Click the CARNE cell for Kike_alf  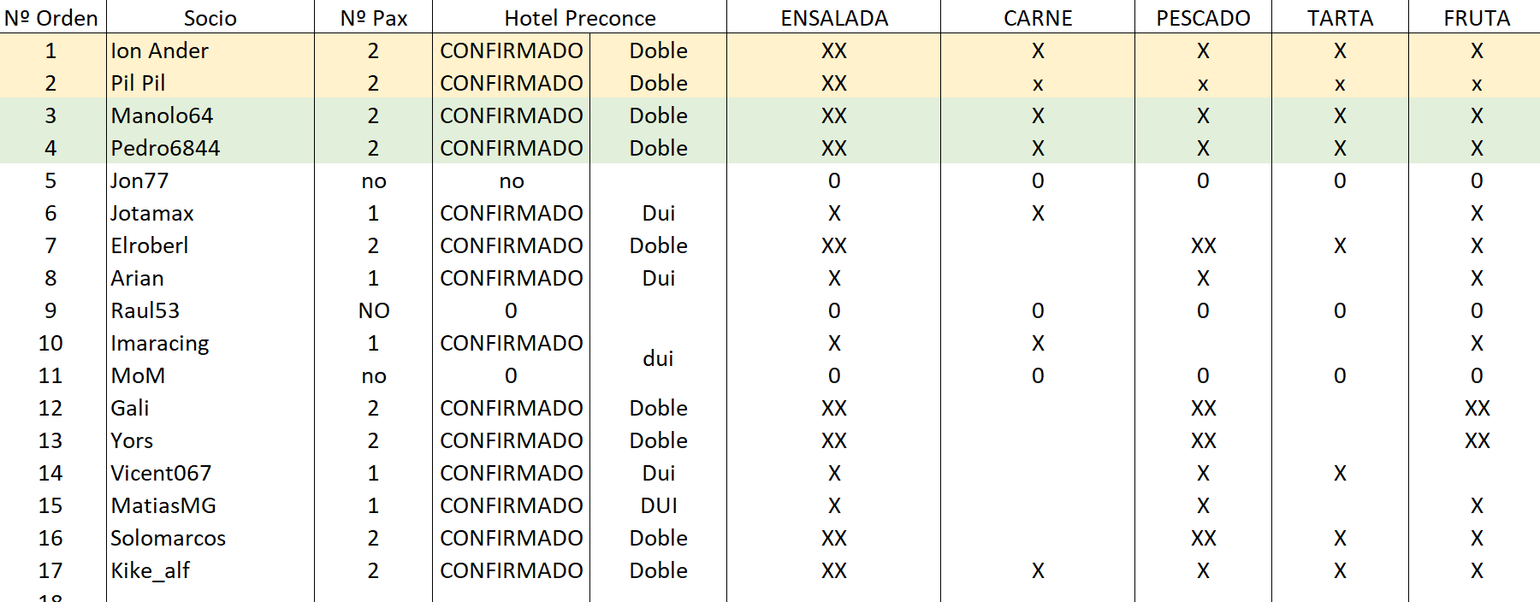point(1038,570)
